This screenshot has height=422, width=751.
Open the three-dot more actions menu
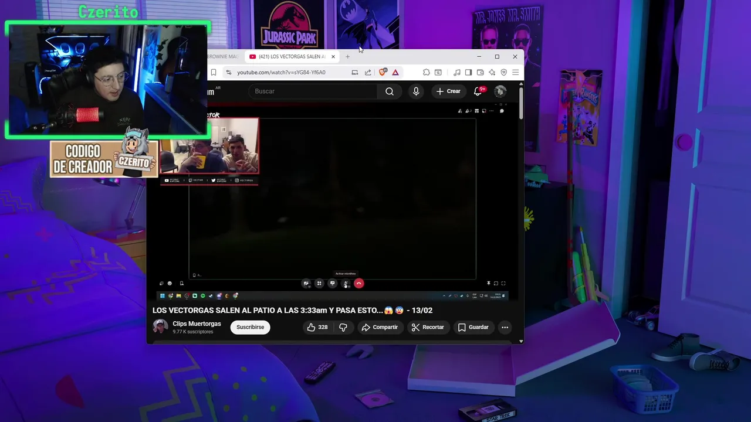pos(505,327)
